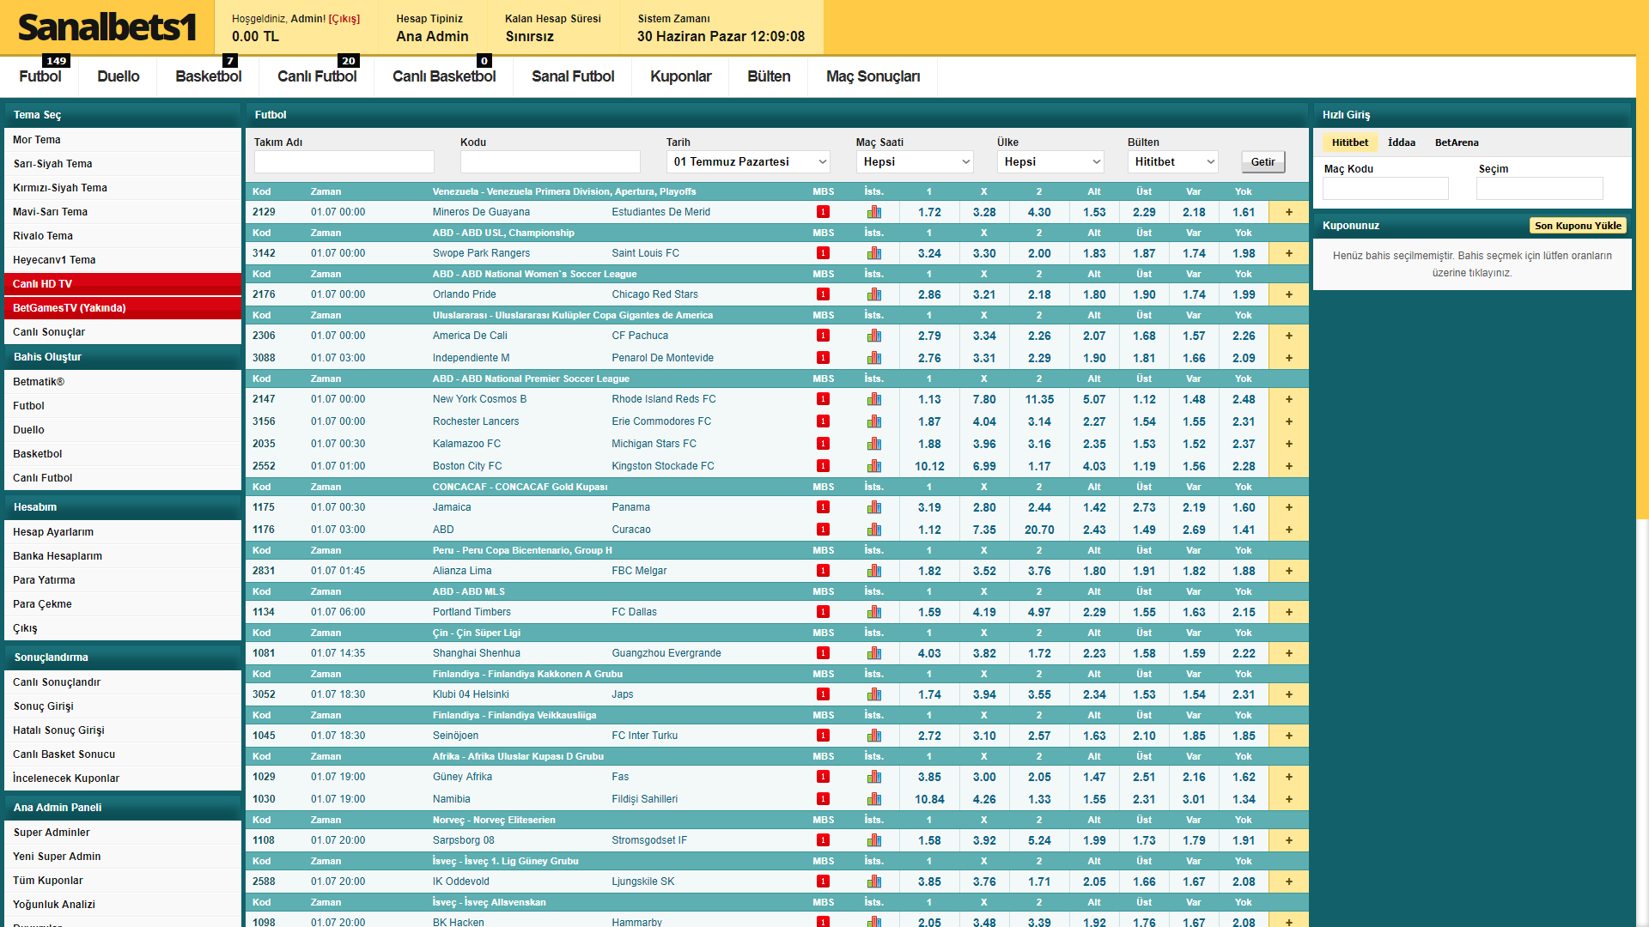
Task: Select Mor Tema theme option
Action: pos(123,140)
